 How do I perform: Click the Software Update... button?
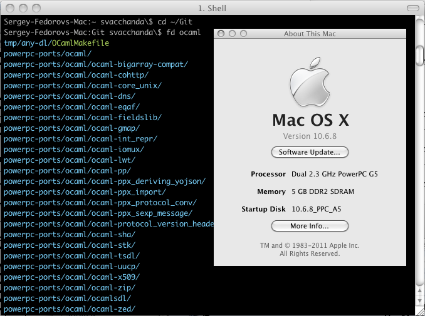310,152
